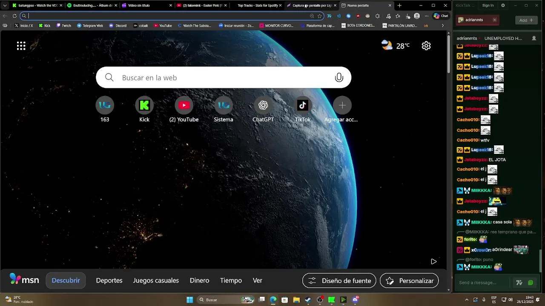
Task: Open KickTalk emote picker icon
Action: [531, 283]
